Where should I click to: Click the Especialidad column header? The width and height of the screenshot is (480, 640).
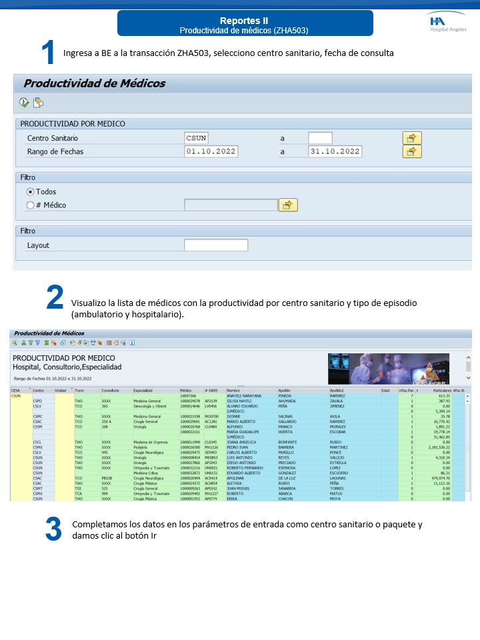[x=155, y=391]
